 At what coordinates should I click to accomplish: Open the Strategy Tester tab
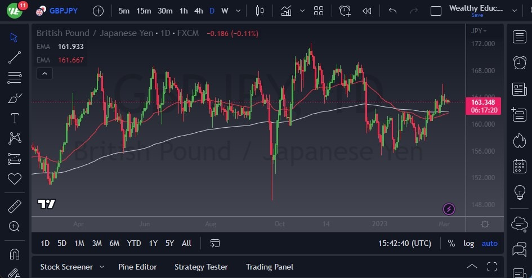[201, 267]
